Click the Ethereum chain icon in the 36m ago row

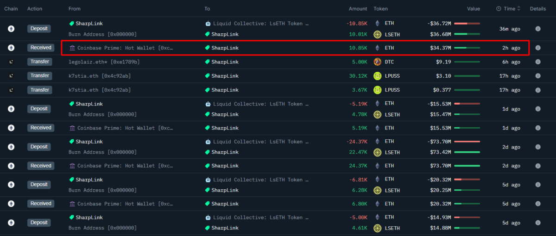pos(11,29)
